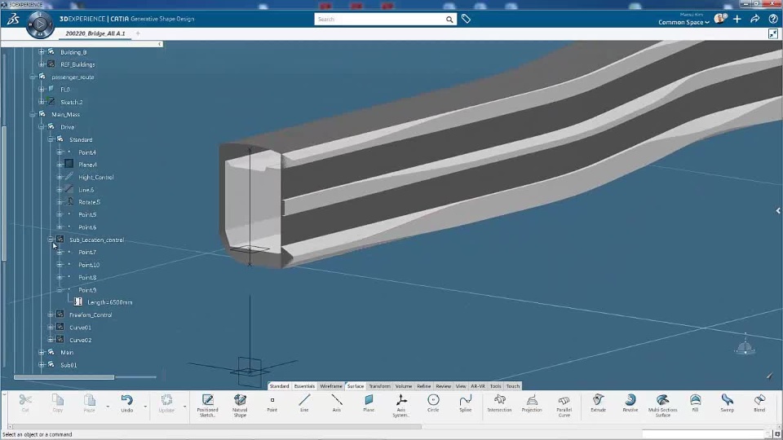Open the Common Space dropdown
783x440 pixels.
coord(683,22)
